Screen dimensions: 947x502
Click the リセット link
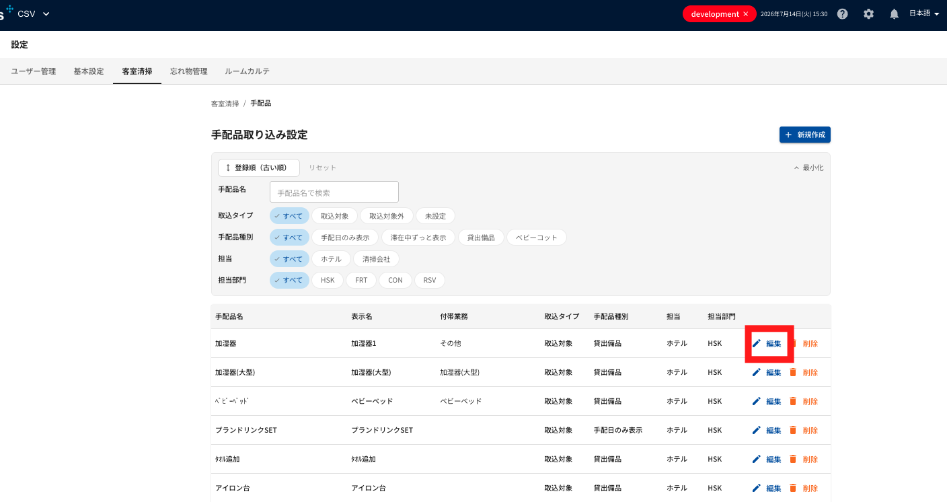pos(322,168)
